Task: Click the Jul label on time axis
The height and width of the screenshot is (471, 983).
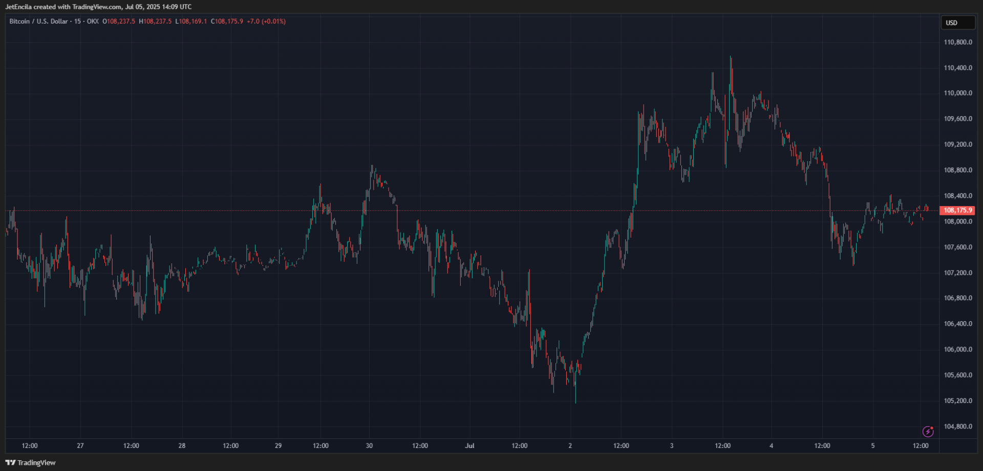Action: coord(469,446)
